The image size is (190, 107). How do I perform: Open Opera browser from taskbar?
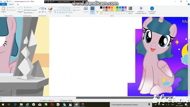(x=52, y=104)
